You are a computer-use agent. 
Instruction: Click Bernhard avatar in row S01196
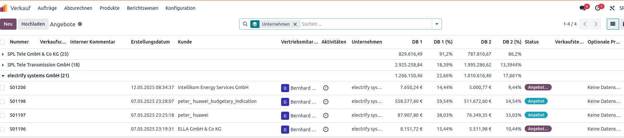point(285,130)
